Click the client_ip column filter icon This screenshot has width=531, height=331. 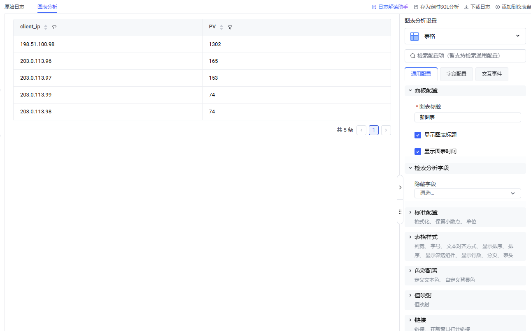click(x=54, y=27)
